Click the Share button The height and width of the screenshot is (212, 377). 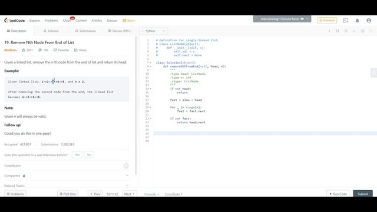[80, 50]
